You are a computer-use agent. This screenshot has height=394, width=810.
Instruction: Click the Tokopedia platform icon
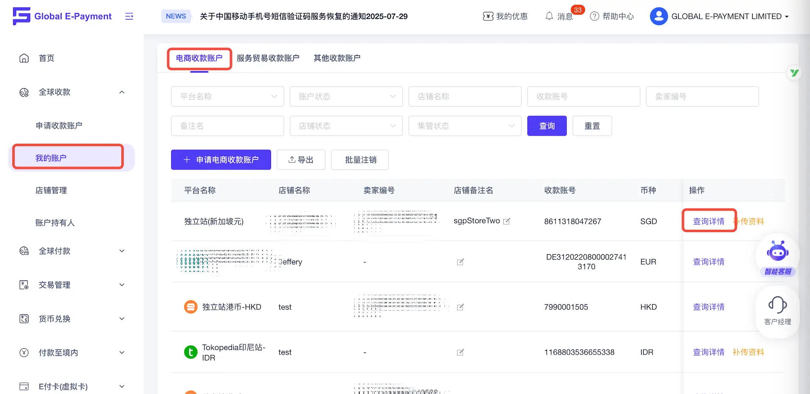[x=191, y=352]
